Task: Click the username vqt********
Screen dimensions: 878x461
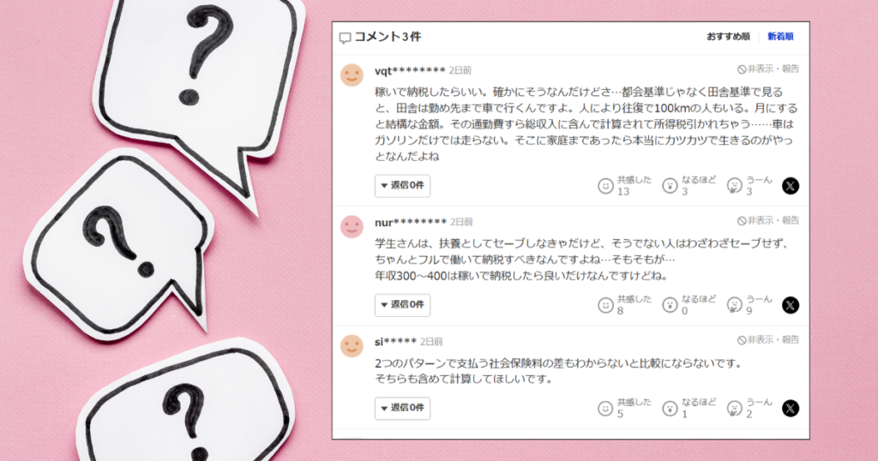Action: 410,70
